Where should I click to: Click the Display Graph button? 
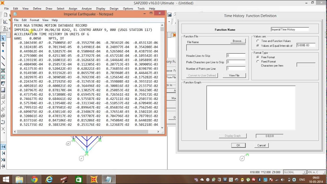(x=233, y=136)
